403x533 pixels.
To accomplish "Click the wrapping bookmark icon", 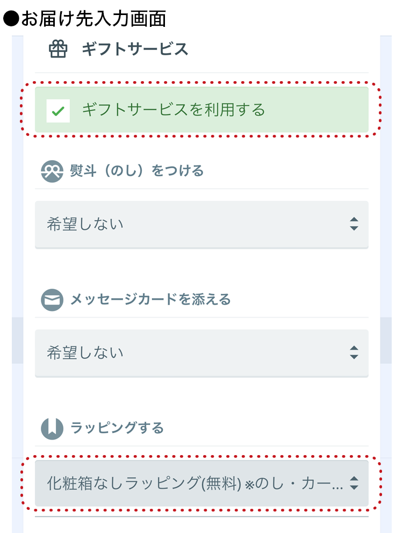I will 52,429.
